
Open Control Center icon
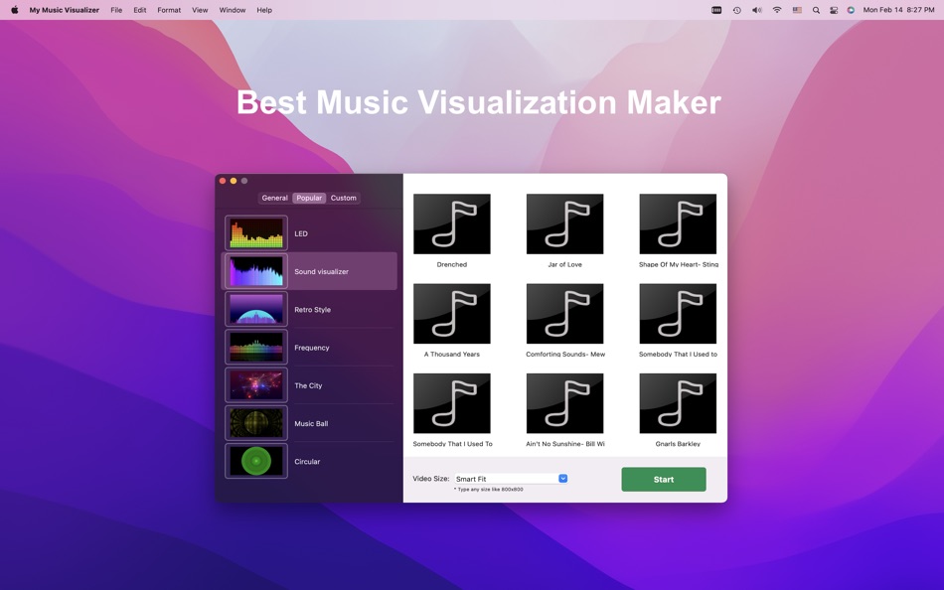point(834,10)
